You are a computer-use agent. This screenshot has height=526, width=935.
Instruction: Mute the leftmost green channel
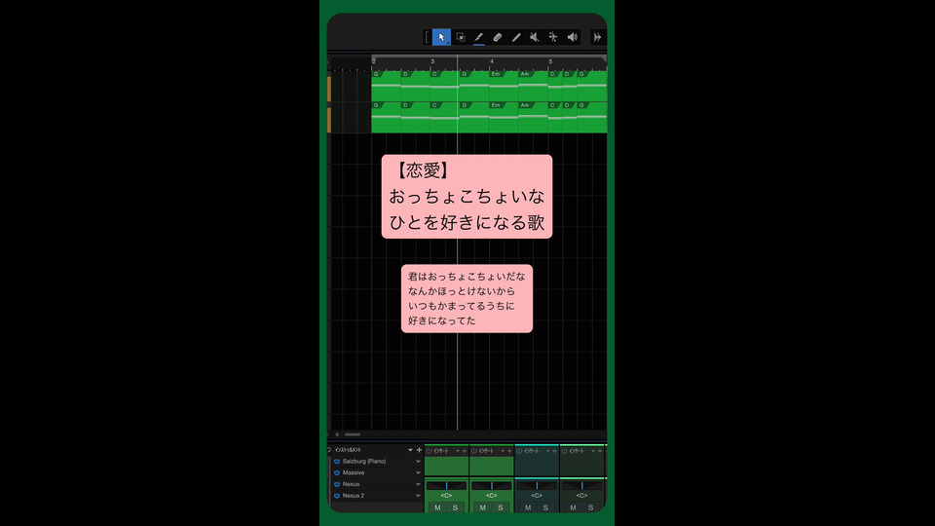[x=437, y=507]
